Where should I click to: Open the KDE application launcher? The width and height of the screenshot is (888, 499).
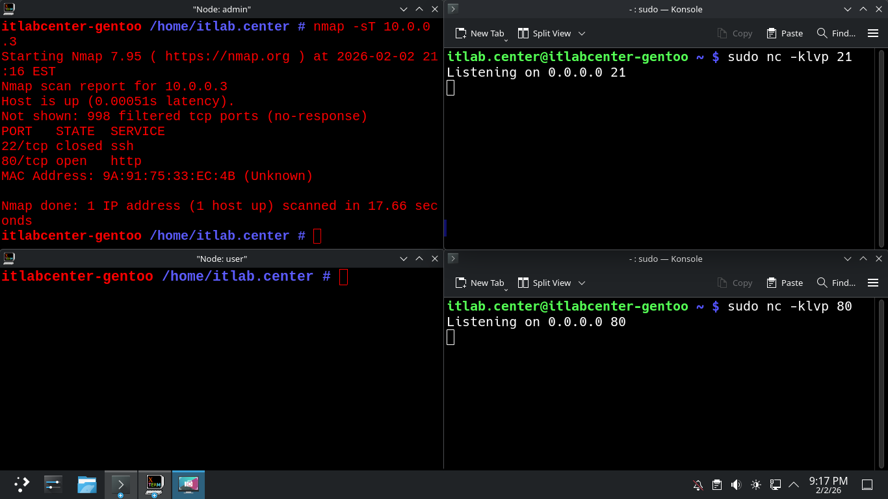(x=22, y=484)
